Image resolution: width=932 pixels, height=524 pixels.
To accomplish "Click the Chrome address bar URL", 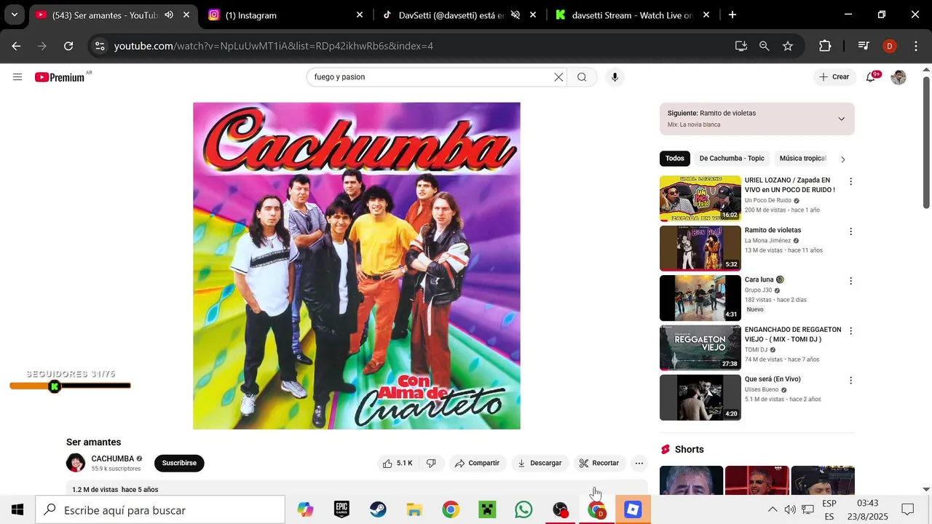I will (x=274, y=46).
